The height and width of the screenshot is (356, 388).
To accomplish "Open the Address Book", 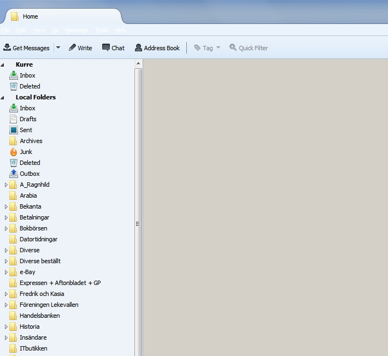I will click(157, 48).
